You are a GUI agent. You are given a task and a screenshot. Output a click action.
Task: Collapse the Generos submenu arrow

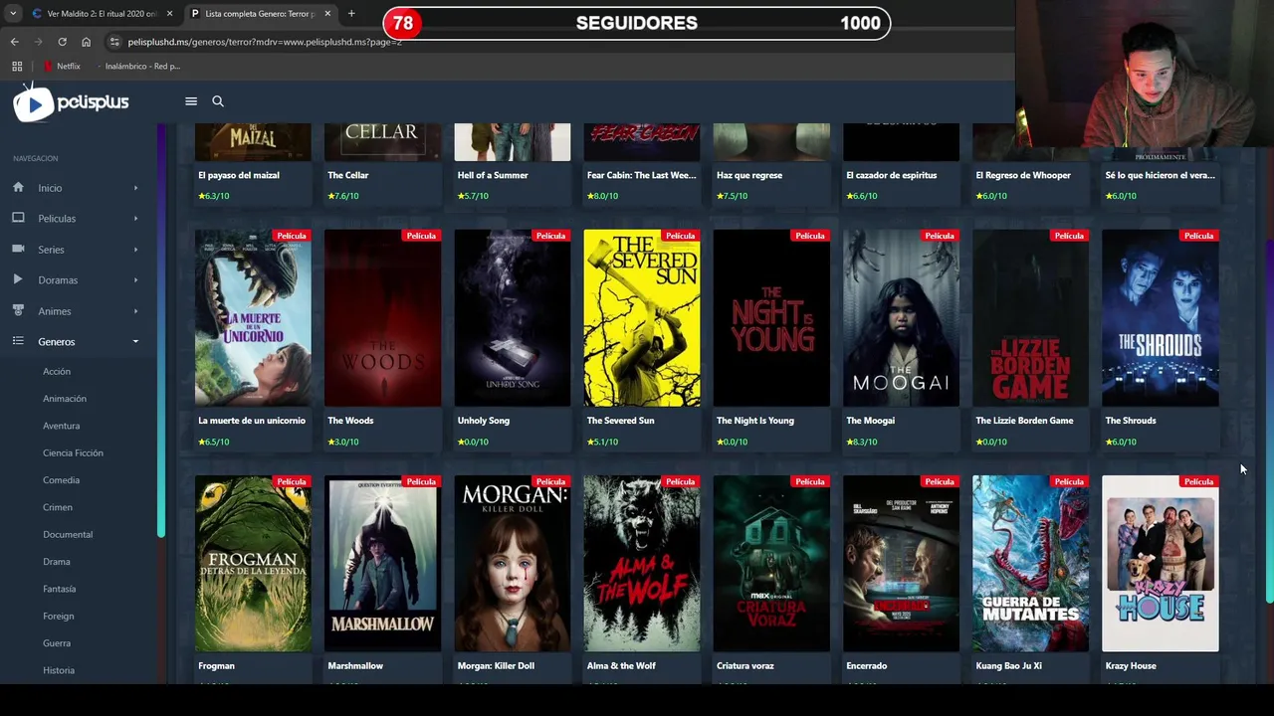pyautogui.click(x=135, y=342)
